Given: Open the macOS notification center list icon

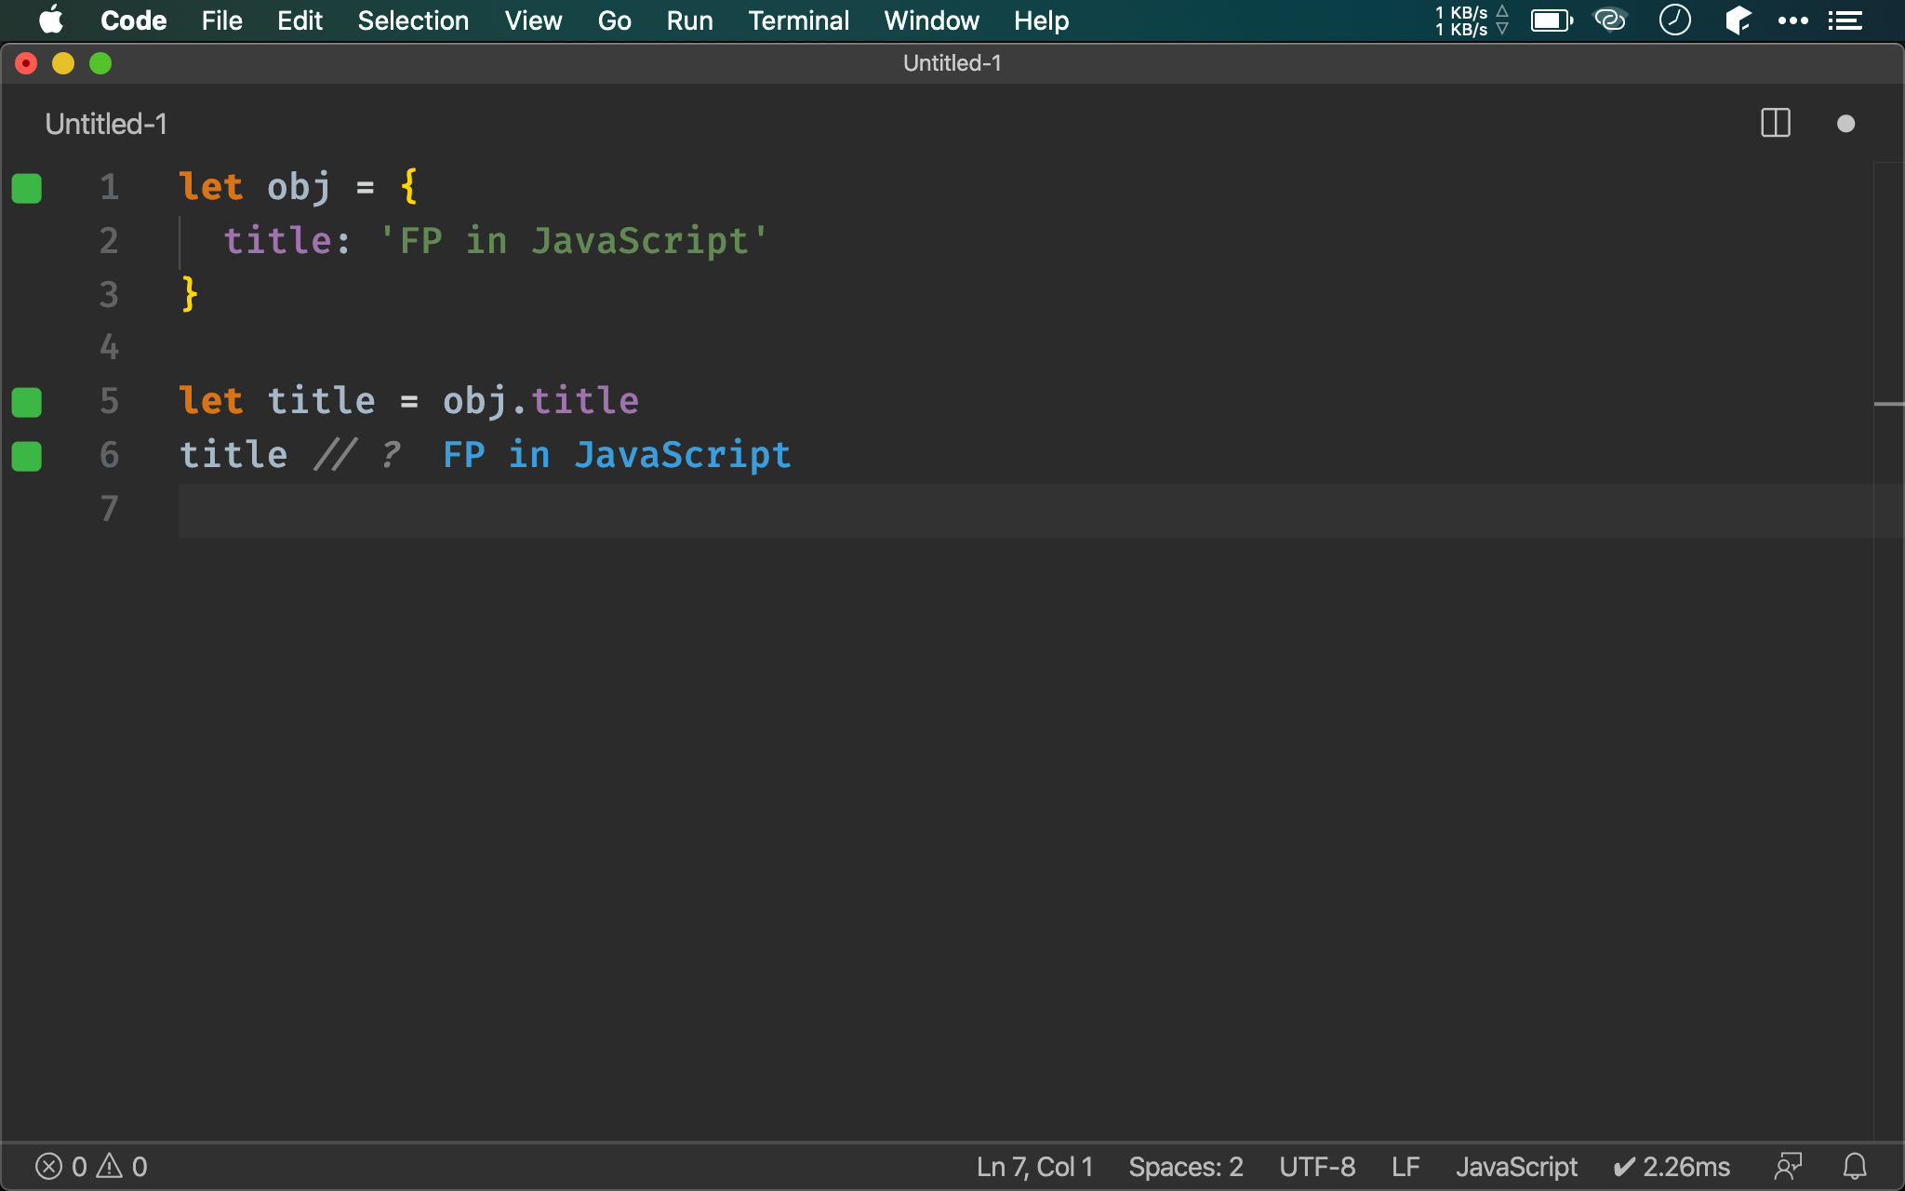Looking at the screenshot, I should pyautogui.click(x=1845, y=20).
